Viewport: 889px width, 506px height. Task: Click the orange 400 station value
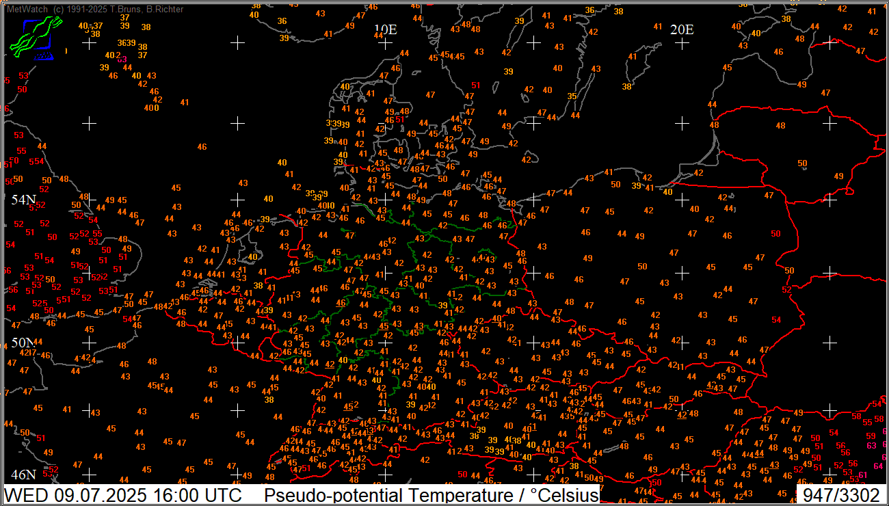coord(152,107)
